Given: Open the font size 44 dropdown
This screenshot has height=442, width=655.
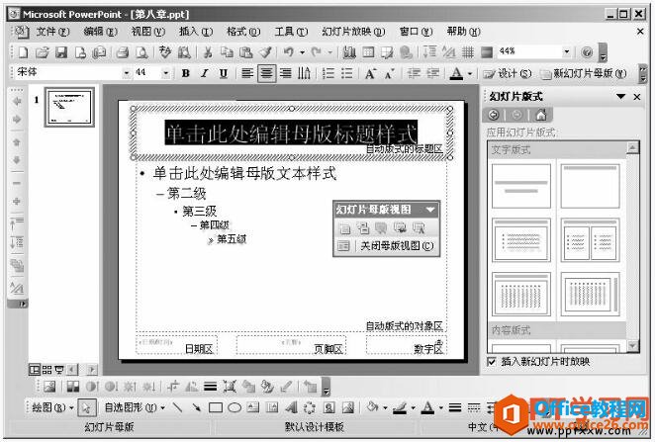Looking at the screenshot, I should (x=166, y=73).
